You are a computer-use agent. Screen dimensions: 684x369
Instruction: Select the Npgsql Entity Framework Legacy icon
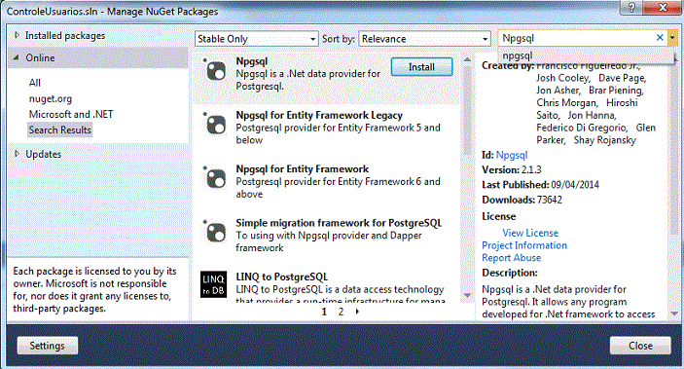pyautogui.click(x=214, y=124)
